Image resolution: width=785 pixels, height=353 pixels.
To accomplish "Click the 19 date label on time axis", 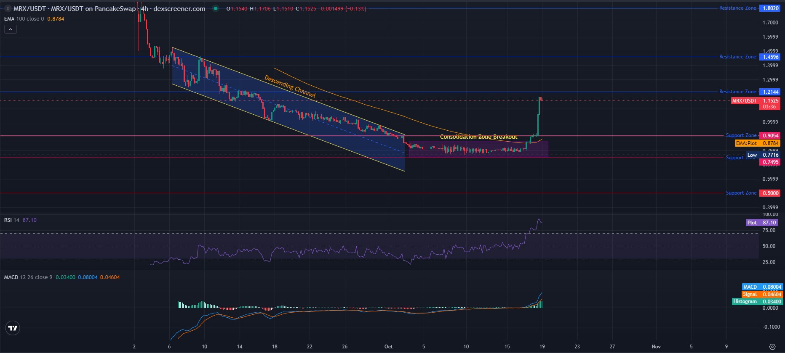I will pos(542,347).
